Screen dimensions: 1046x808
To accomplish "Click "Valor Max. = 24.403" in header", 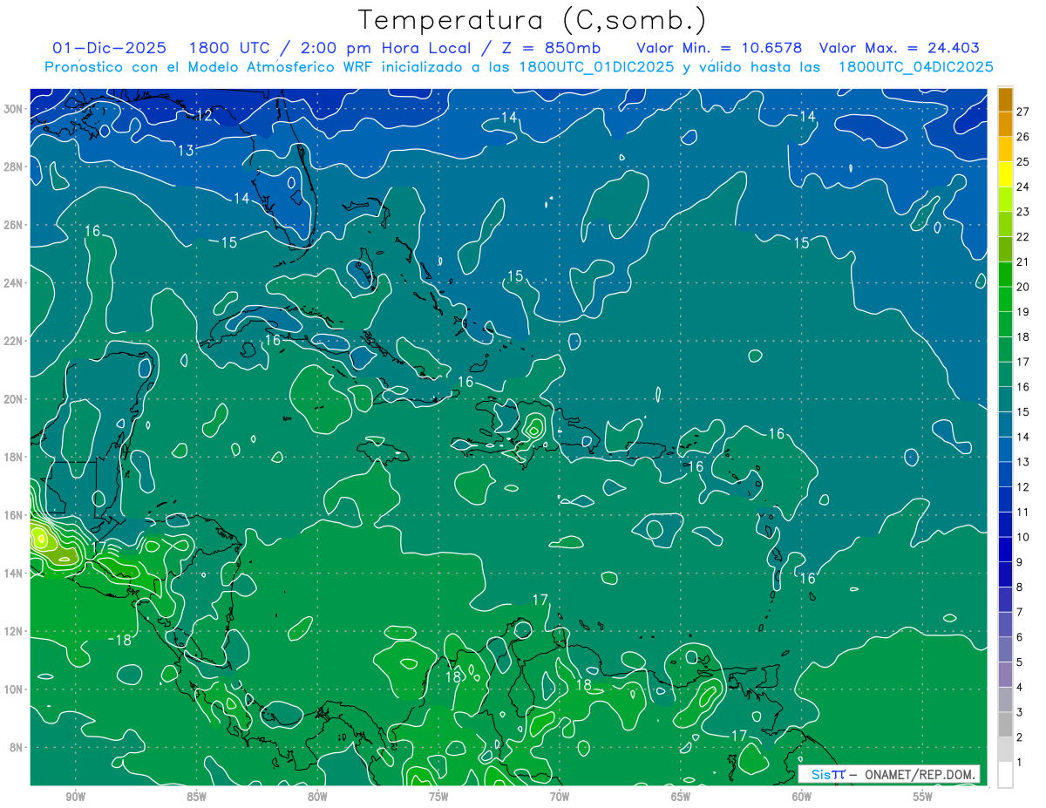I will point(899,48).
